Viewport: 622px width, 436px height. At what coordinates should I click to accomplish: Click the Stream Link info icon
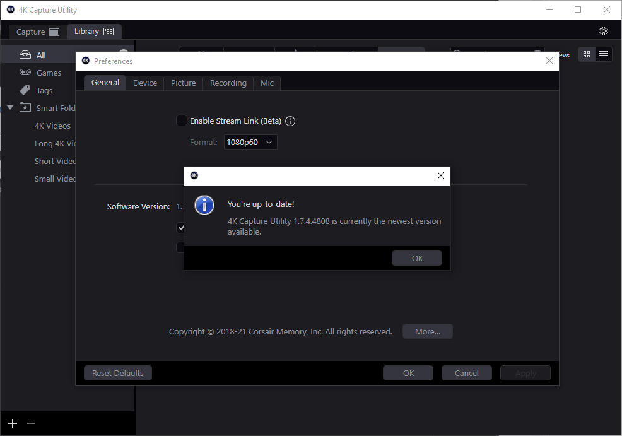coord(290,121)
